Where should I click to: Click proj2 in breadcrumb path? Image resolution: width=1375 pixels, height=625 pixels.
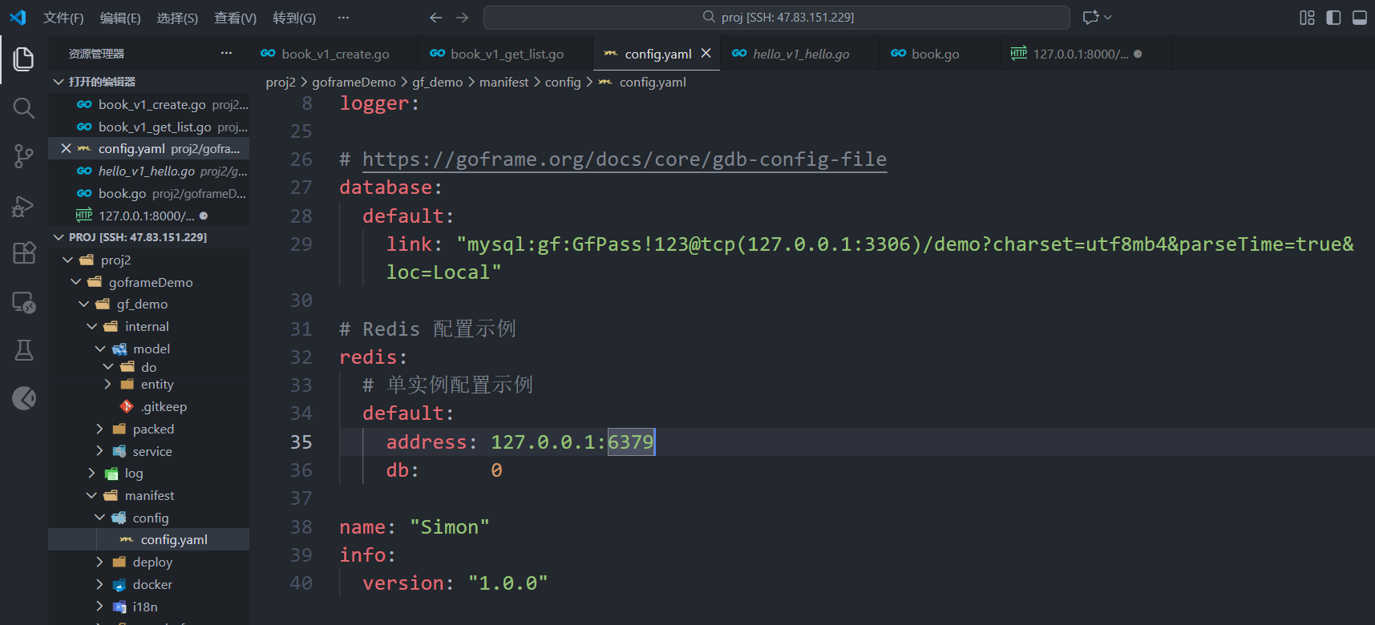(x=281, y=82)
